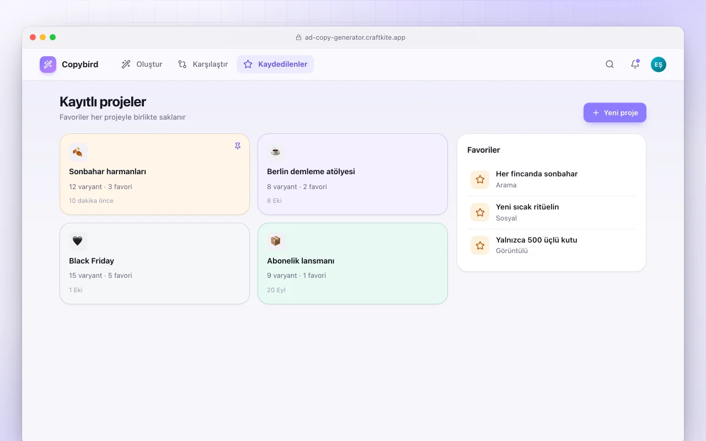Click the '10 dakika önce' timestamp
The height and width of the screenshot is (441, 706).
coord(91,201)
